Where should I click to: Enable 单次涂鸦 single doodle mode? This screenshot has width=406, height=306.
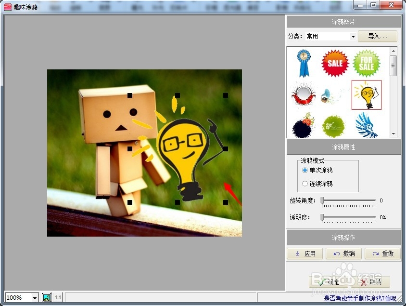[305, 170]
